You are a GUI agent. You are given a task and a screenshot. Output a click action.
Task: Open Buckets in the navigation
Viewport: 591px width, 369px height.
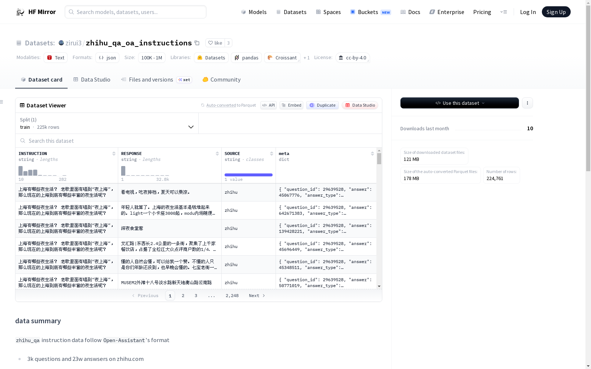370,12
